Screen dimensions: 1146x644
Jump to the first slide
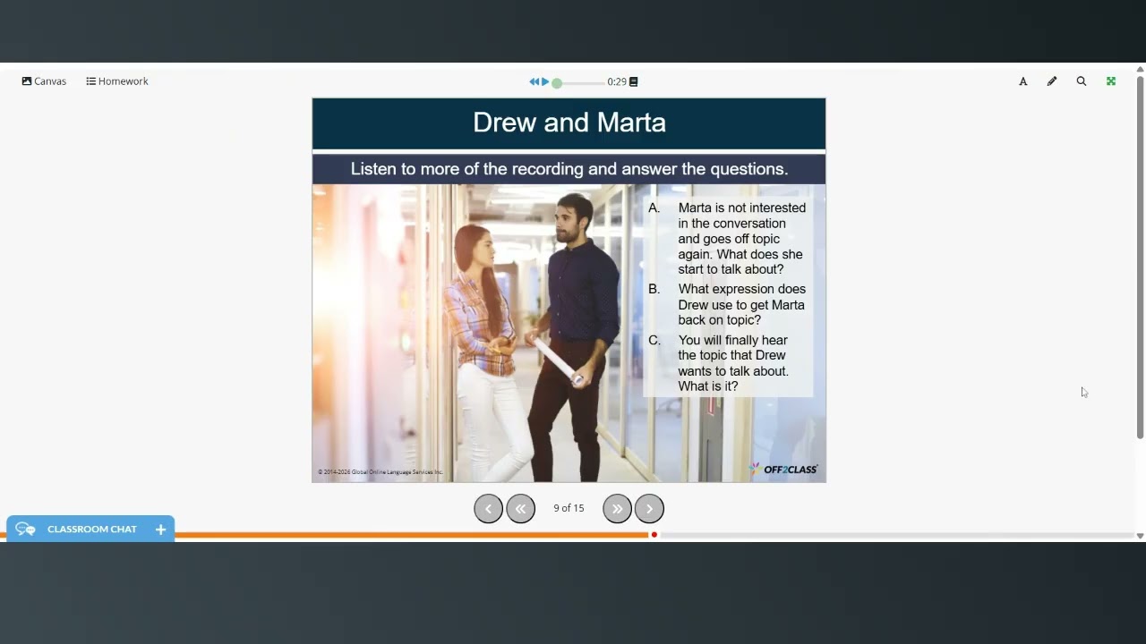520,508
